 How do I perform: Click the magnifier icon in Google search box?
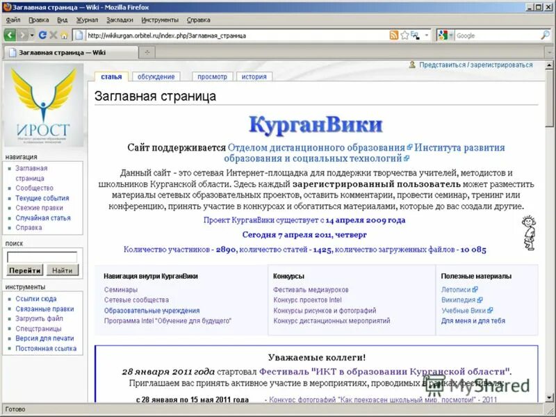543,35
